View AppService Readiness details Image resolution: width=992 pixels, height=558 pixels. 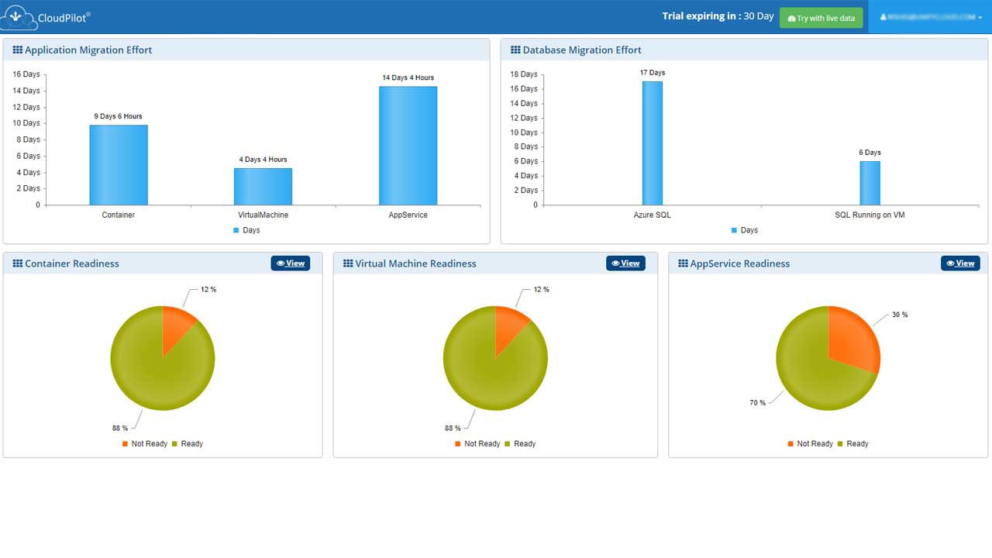(960, 263)
